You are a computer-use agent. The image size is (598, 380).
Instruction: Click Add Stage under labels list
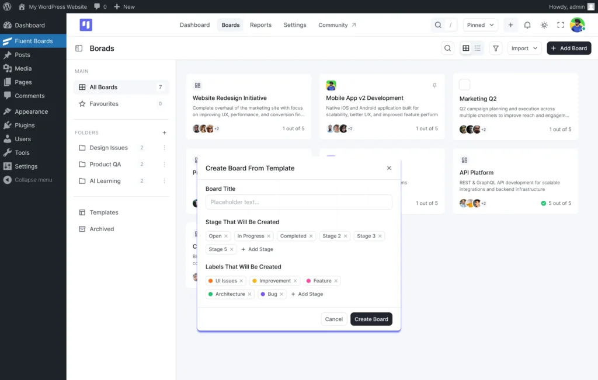307,294
